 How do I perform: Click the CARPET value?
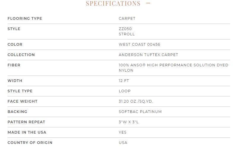[x=127, y=19]
